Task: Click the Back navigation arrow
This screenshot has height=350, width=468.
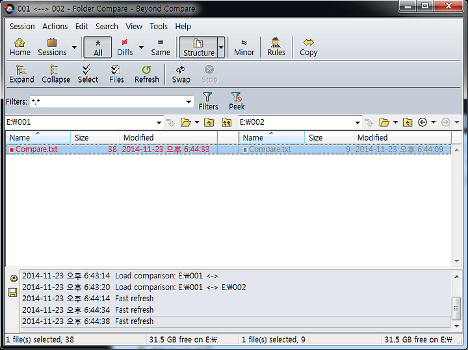Action: [x=422, y=122]
